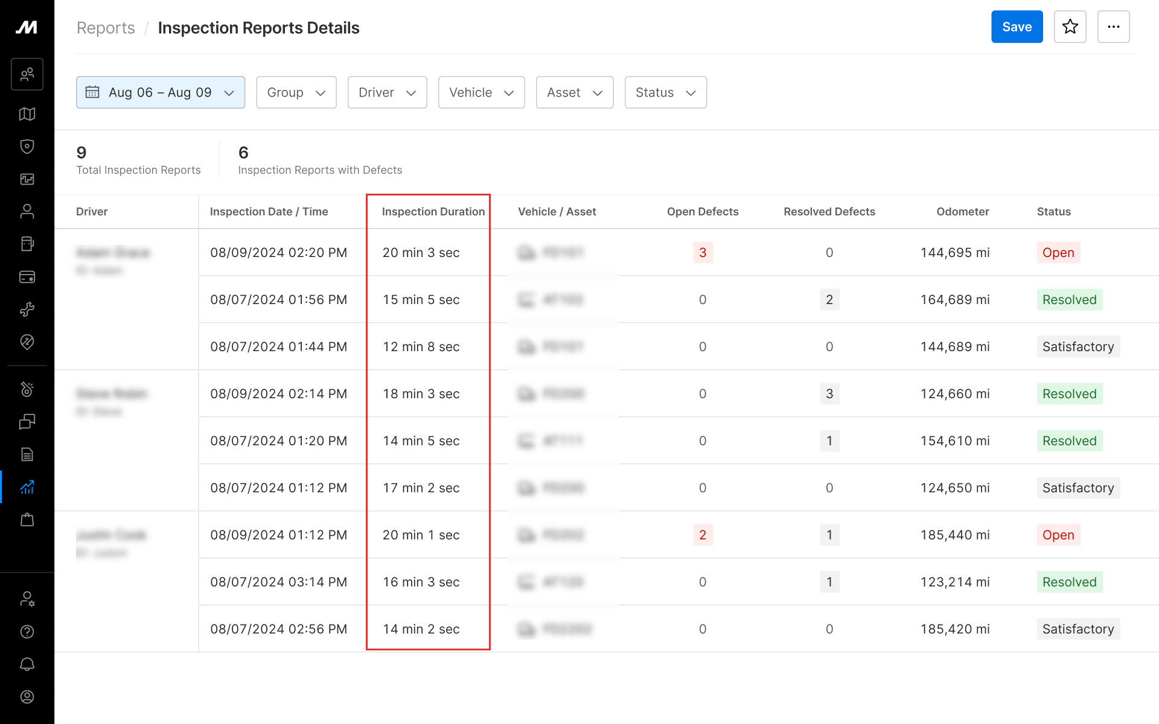This screenshot has height=724, width=1159.
Task: Open the notifications bell icon
Action: click(x=27, y=664)
